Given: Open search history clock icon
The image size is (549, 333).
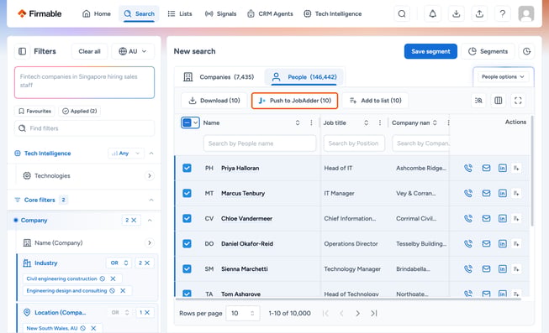Looking at the screenshot, I should pyautogui.click(x=526, y=51).
